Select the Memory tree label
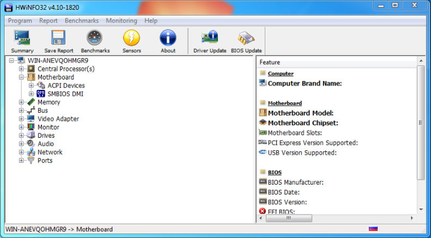 [48, 102]
